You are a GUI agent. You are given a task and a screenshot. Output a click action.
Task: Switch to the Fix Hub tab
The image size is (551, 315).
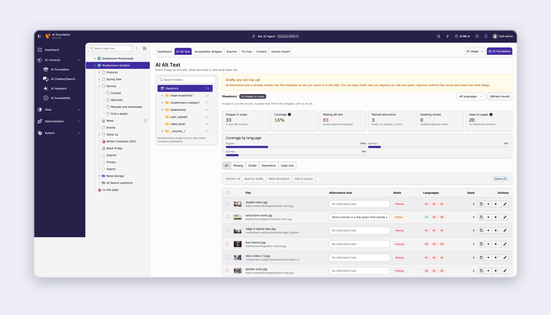(247, 52)
